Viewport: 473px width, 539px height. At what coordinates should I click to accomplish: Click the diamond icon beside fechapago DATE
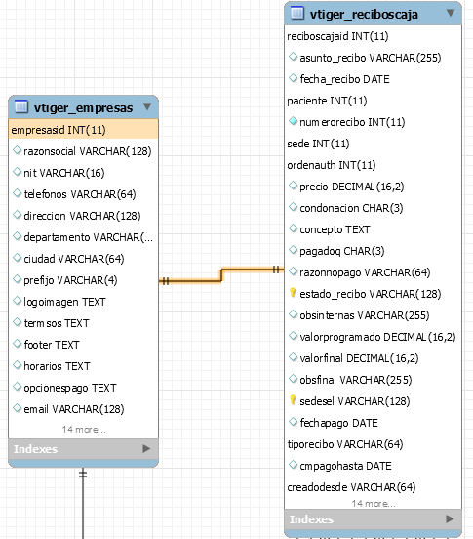293,421
